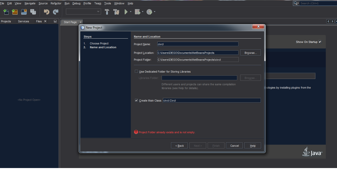Open the Tools menu
The image size is (337, 182).
coord(108,3)
